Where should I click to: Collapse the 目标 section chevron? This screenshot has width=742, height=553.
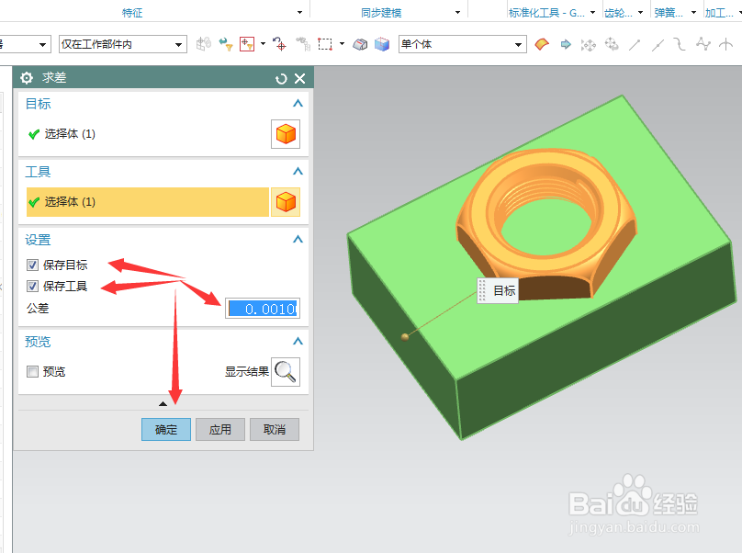[x=298, y=103]
